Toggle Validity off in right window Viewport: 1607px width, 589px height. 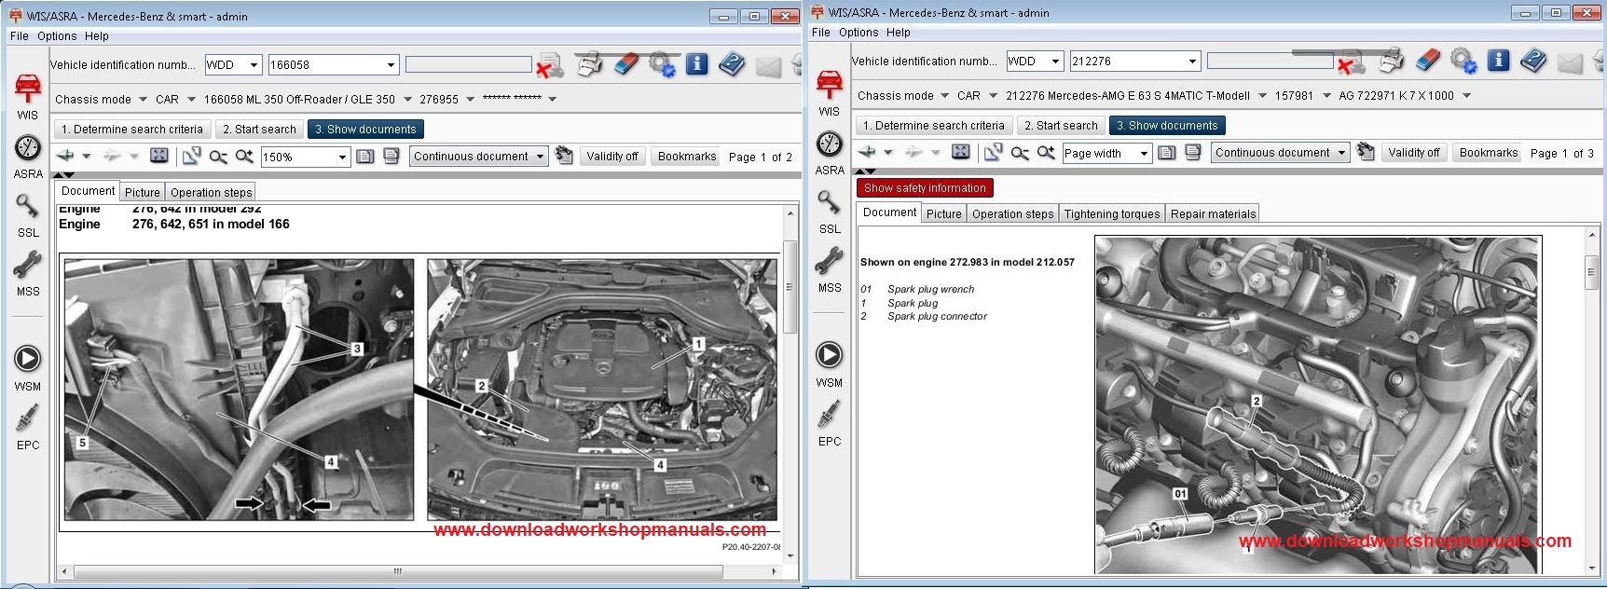[x=1414, y=153]
